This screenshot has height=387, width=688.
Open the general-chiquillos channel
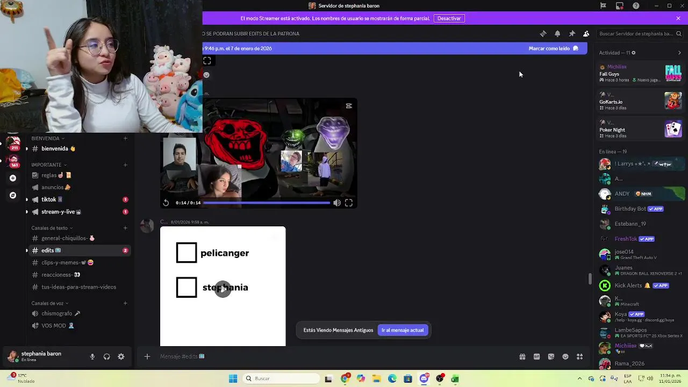coord(79,238)
